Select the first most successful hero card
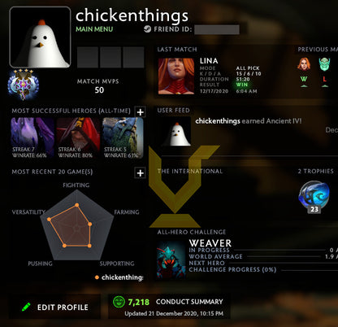The width and height of the screenshot is (338, 327). tap(32, 138)
